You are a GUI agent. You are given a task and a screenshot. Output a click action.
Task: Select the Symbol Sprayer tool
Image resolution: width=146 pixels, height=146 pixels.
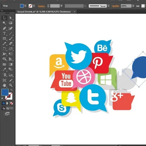(4, 75)
